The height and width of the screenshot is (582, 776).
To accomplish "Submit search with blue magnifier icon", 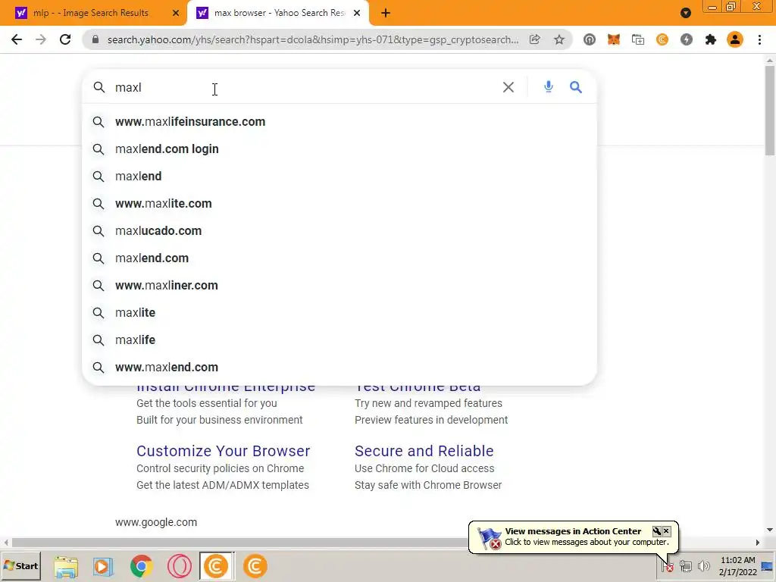I will (576, 87).
